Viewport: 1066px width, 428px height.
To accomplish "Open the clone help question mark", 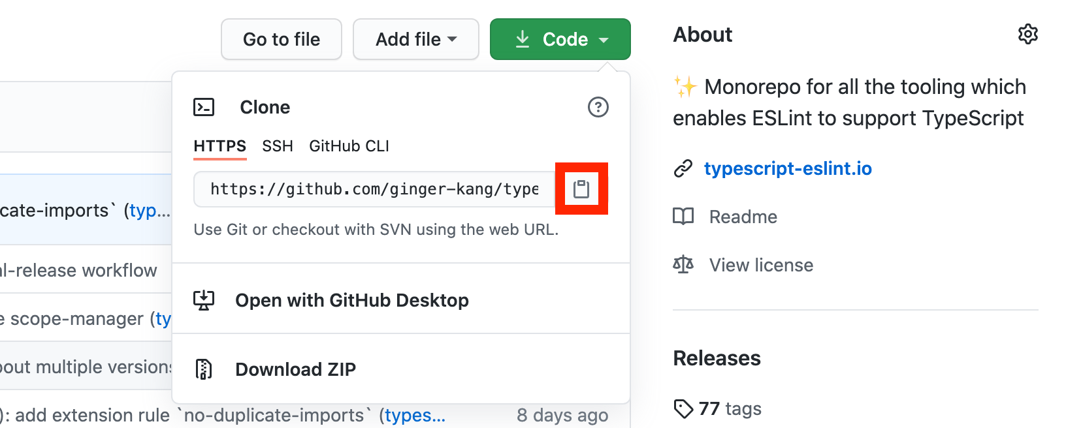I will (x=598, y=107).
